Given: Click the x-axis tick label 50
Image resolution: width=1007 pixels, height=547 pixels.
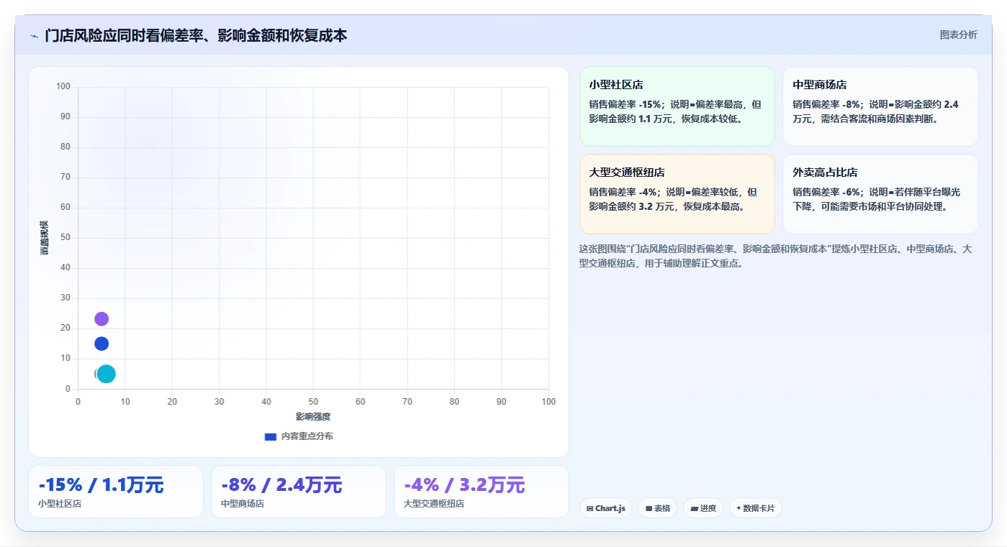Looking at the screenshot, I should 313,402.
